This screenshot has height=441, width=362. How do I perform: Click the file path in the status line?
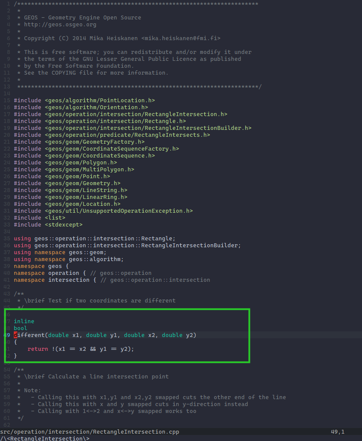(90, 432)
